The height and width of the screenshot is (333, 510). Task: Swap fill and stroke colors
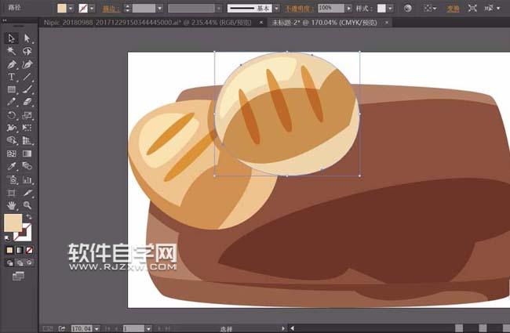pos(29,216)
